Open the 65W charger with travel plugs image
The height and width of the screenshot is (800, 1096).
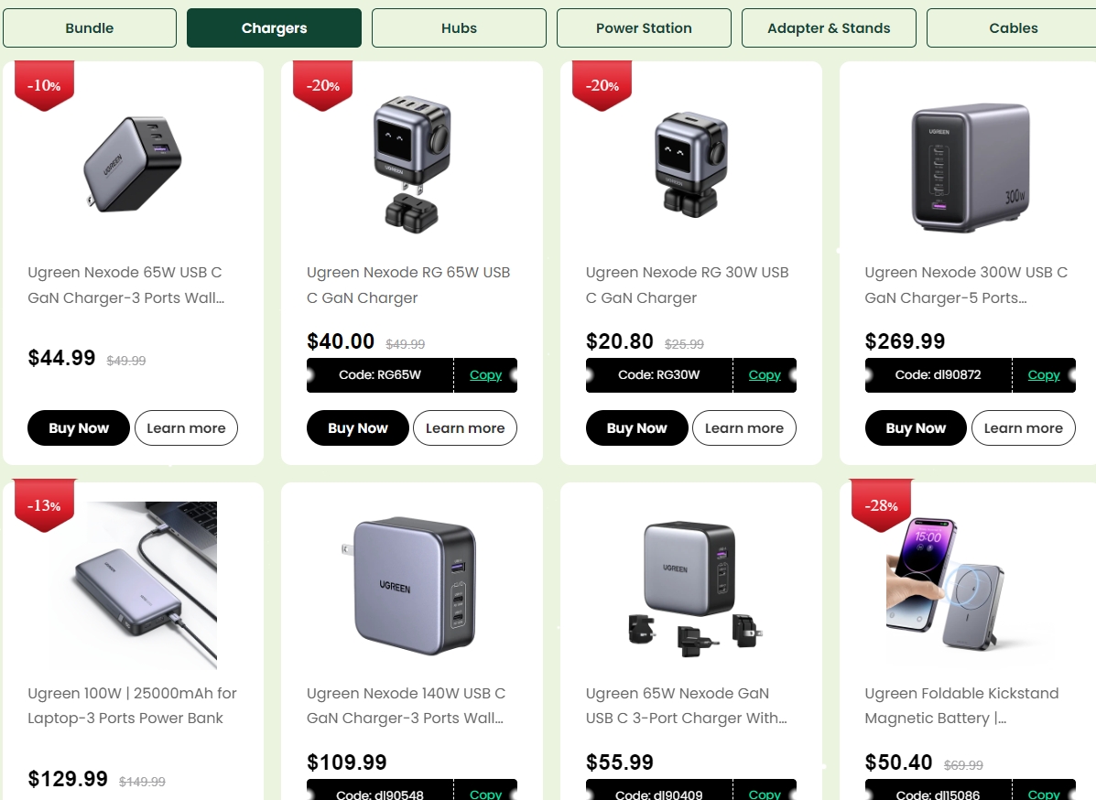(x=691, y=587)
